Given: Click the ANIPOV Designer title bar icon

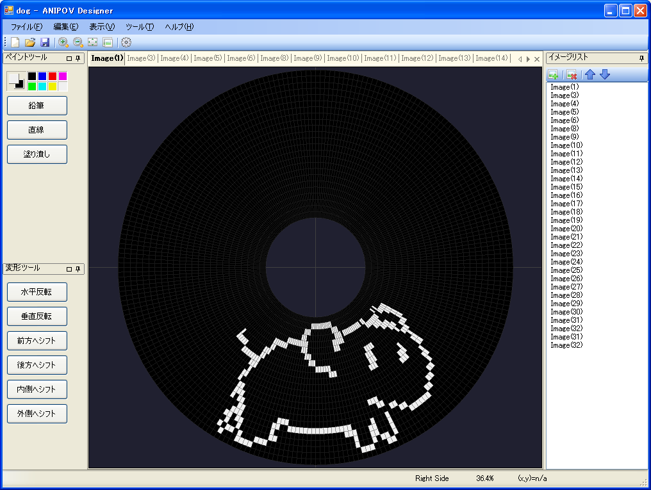Looking at the screenshot, I should point(8,10).
